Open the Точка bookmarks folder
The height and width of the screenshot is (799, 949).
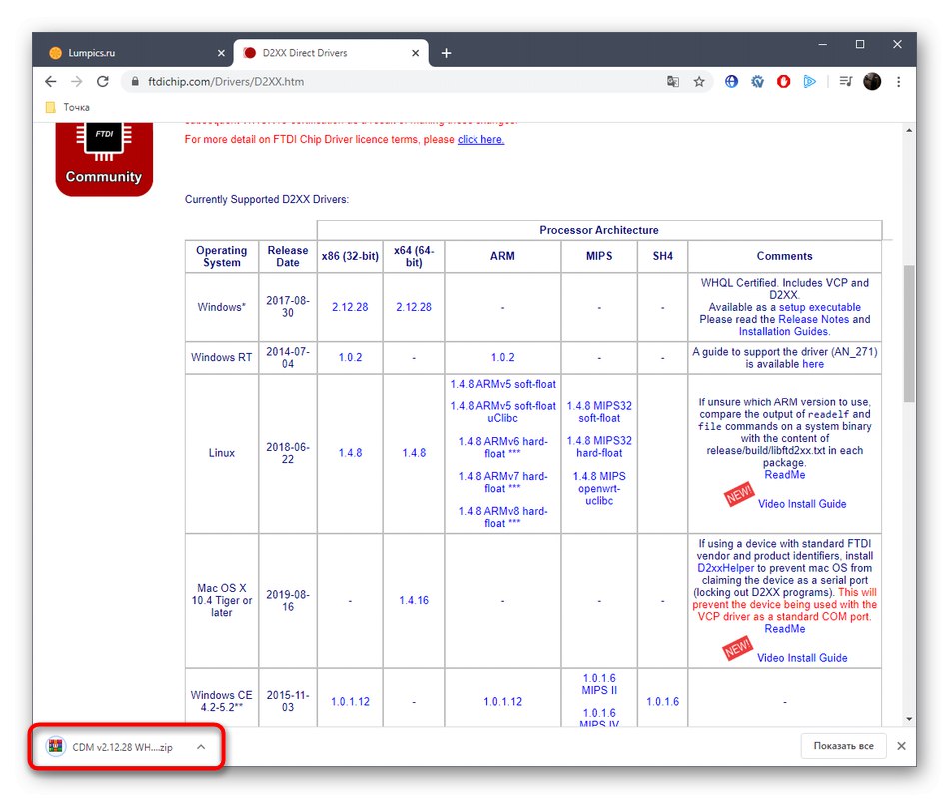[68, 107]
